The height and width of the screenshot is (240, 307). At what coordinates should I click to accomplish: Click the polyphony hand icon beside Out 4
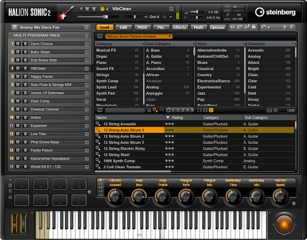click(165, 17)
